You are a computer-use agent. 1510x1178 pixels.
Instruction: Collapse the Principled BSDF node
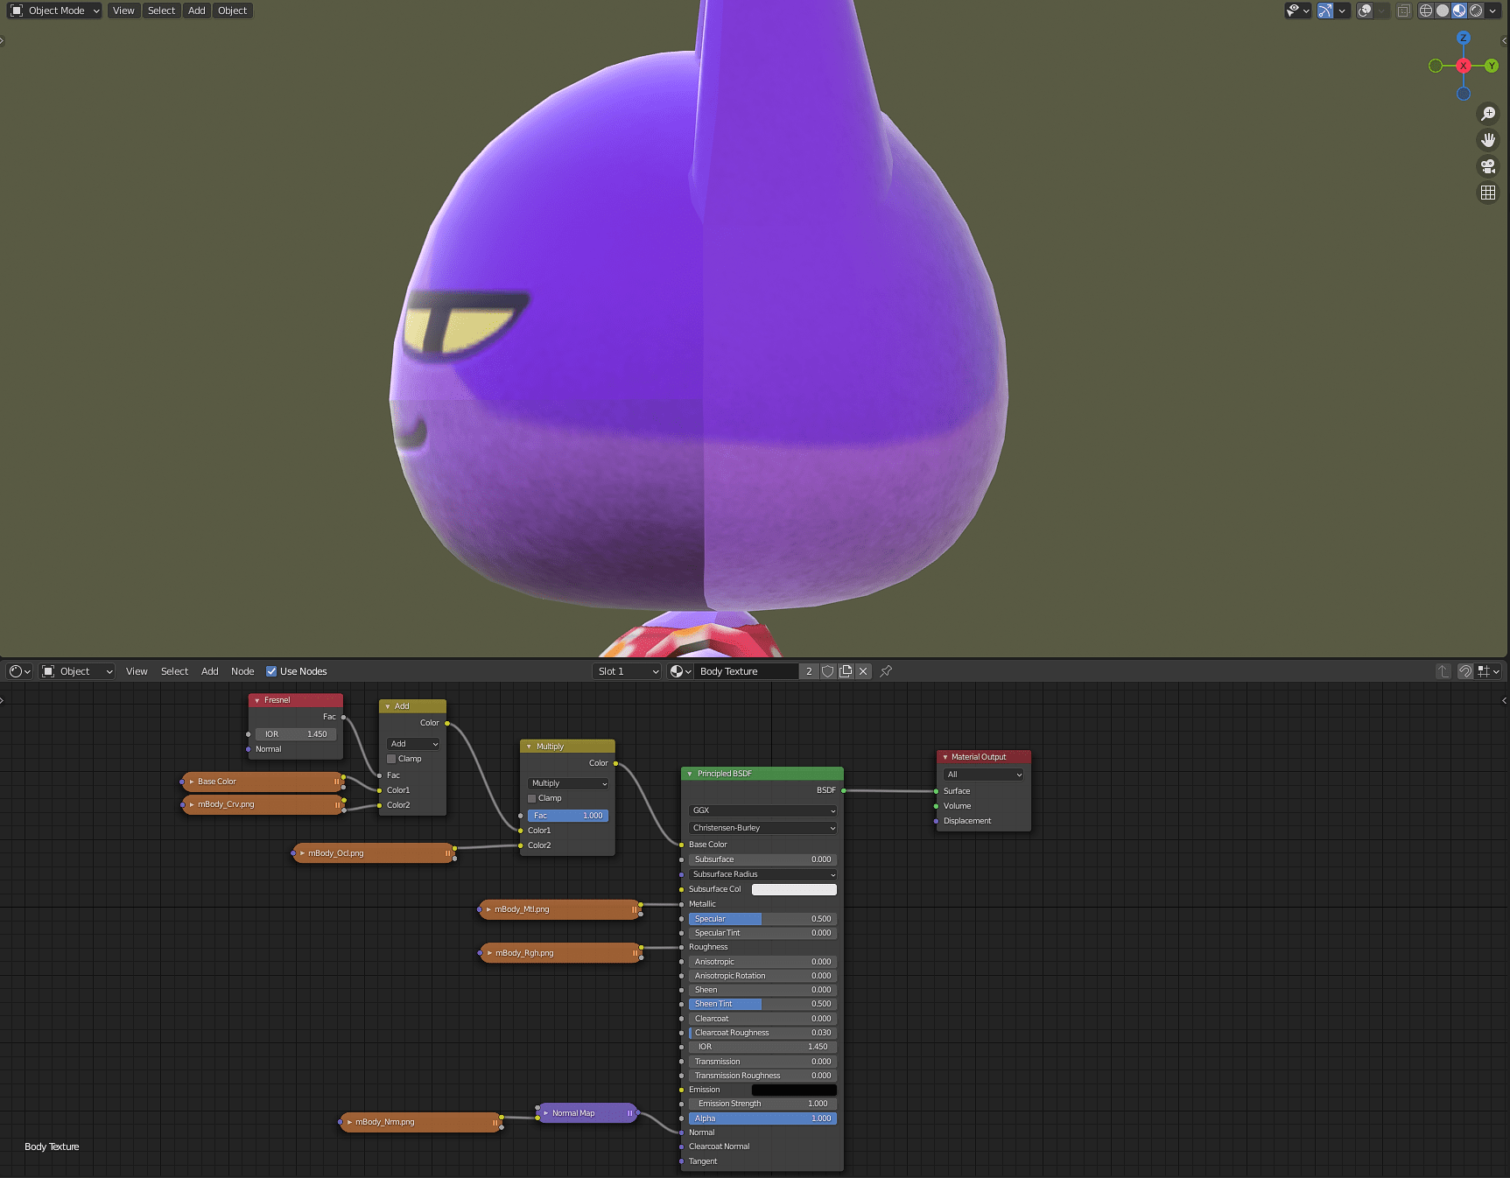690,774
